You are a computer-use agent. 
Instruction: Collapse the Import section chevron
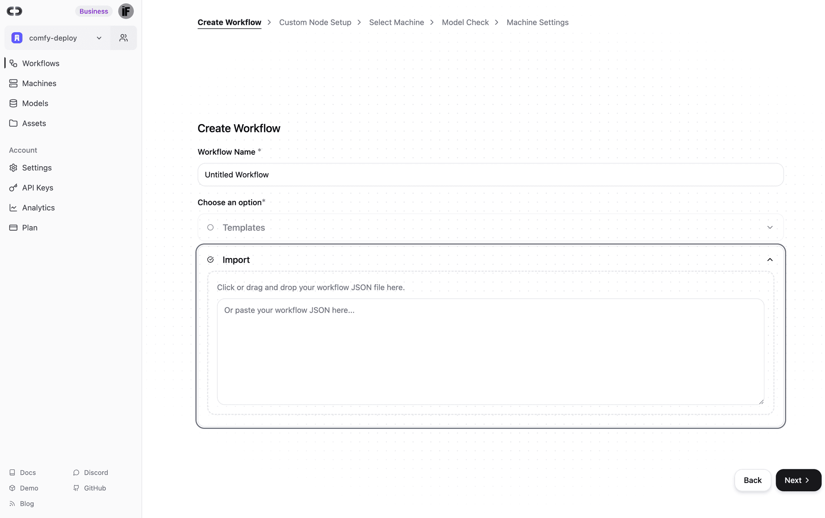click(x=770, y=260)
